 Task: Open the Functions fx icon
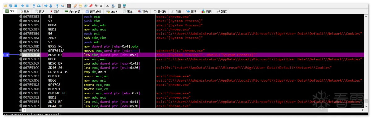tap(96, 6)
